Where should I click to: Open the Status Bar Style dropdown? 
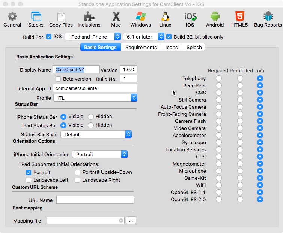click(97, 134)
